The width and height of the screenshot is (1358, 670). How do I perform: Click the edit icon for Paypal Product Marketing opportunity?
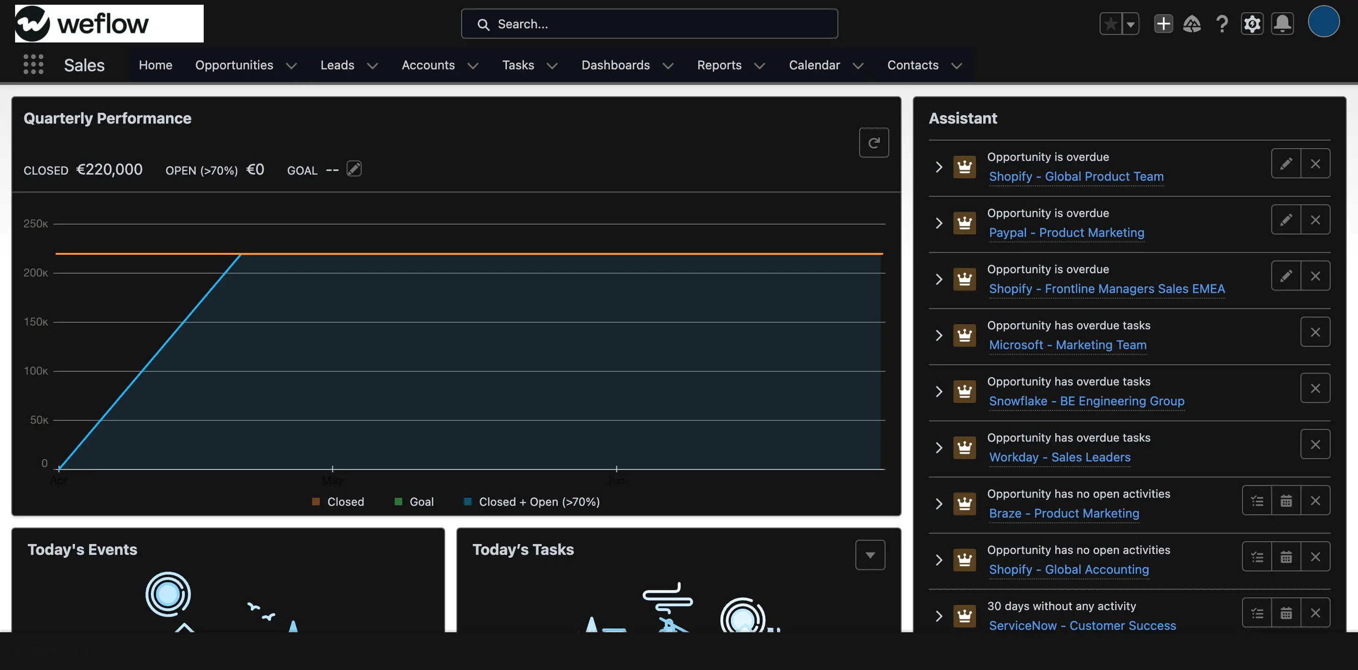[x=1285, y=219]
